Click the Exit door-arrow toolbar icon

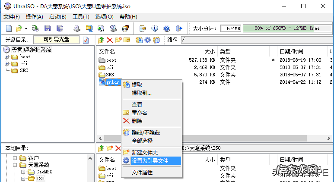tap(179, 28)
